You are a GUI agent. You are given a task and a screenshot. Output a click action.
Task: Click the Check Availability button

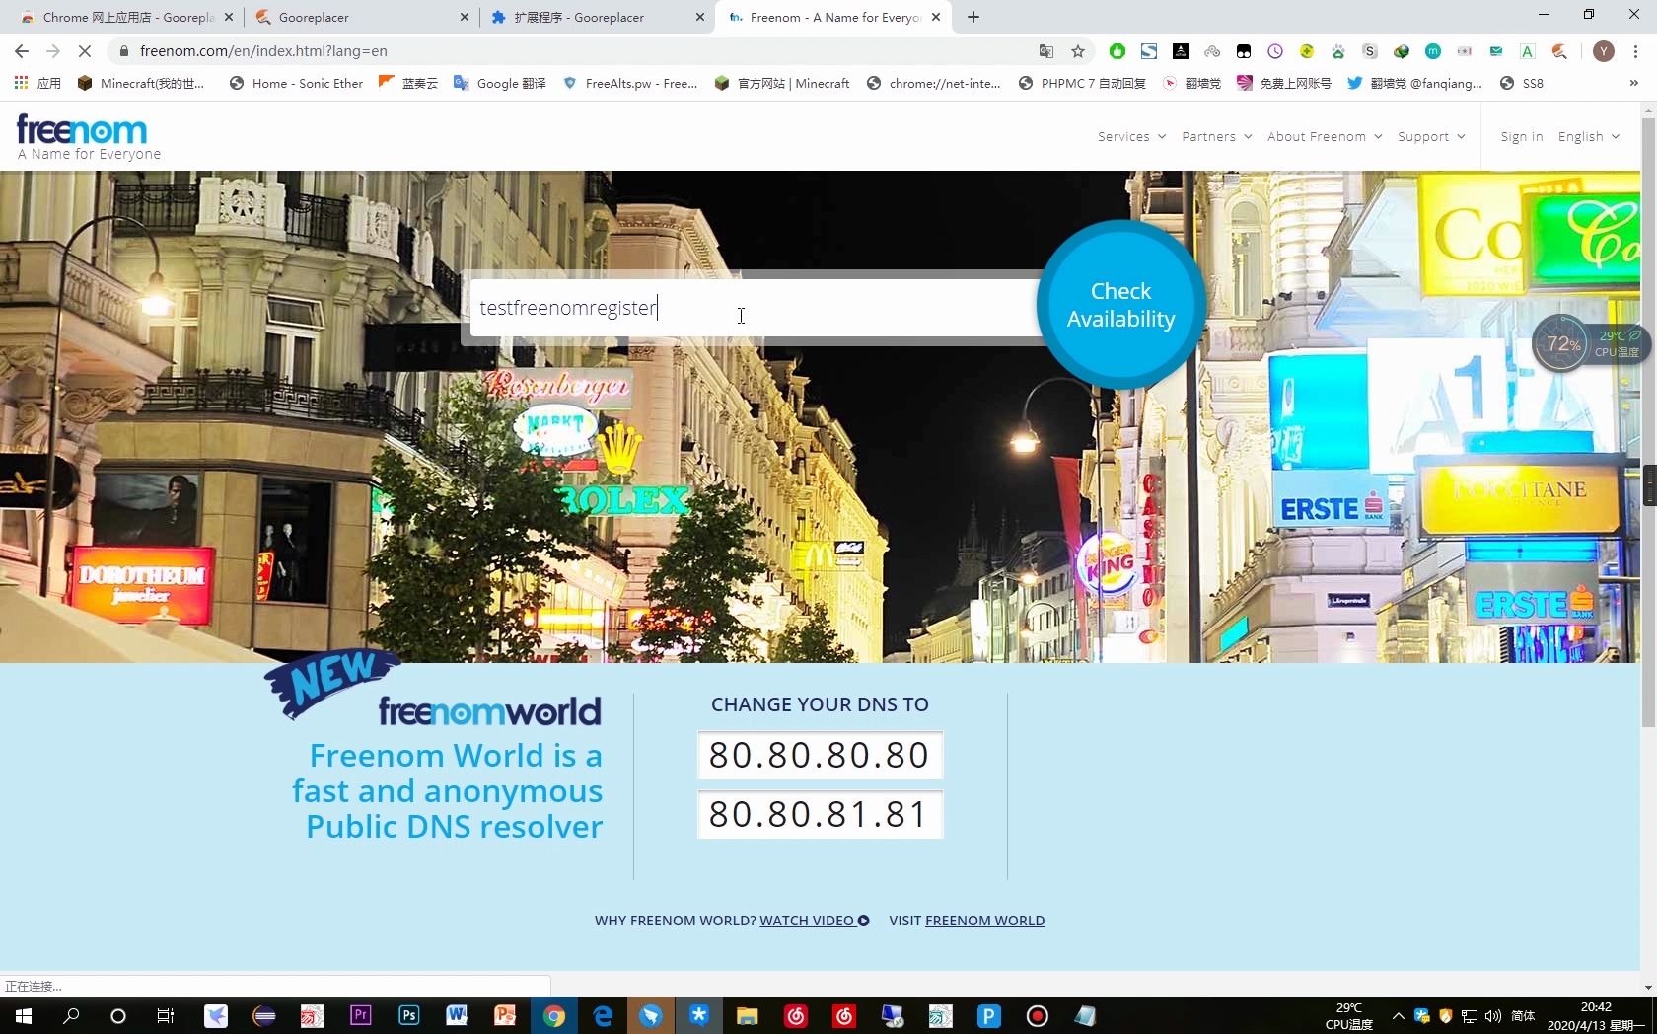(x=1119, y=304)
